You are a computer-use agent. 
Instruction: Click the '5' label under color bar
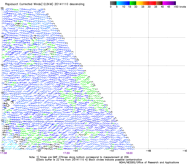click(117, 7)
